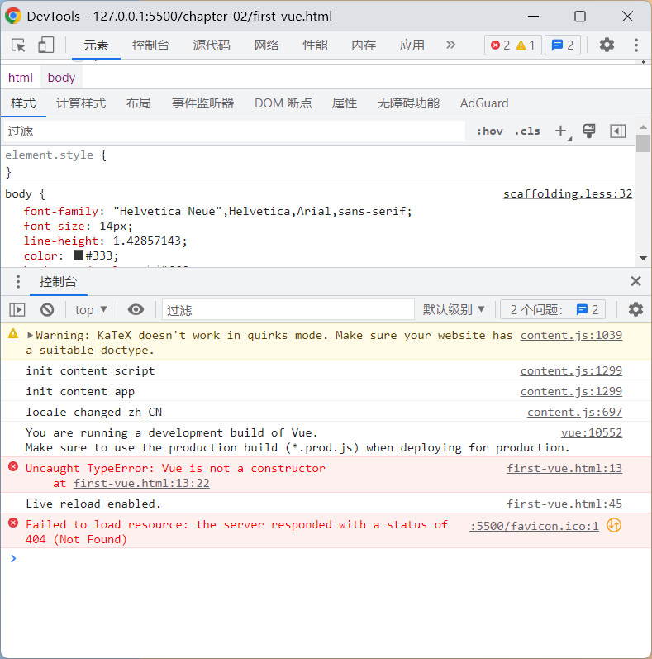Open the content.js:1039 source link
Screen dimensions: 652x659
(571, 335)
